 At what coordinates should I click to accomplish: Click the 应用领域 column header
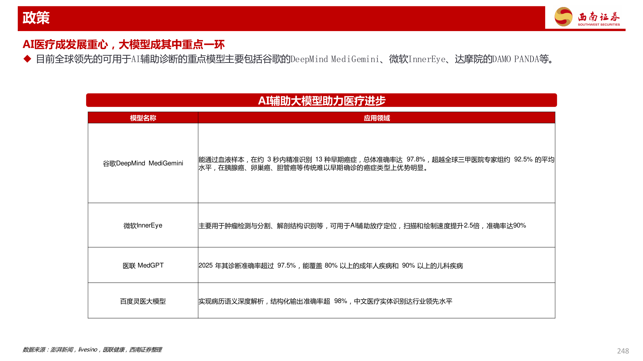(x=377, y=118)
